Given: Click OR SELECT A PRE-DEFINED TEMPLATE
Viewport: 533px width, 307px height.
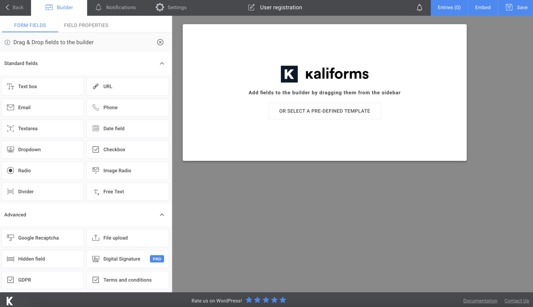Looking at the screenshot, I should pos(324,111).
